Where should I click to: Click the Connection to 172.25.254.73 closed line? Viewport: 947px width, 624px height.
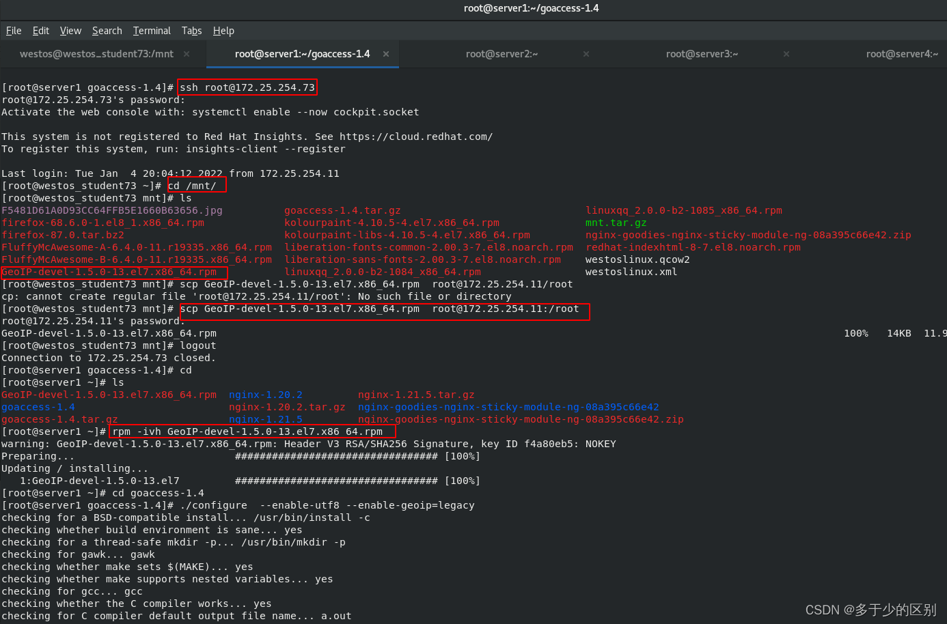point(109,358)
